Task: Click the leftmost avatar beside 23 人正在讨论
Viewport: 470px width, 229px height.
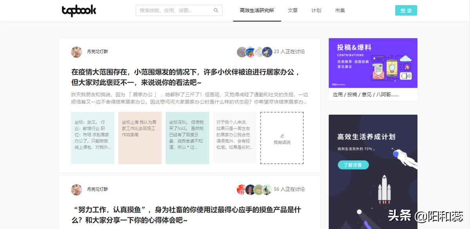Action: pyautogui.click(x=240, y=51)
